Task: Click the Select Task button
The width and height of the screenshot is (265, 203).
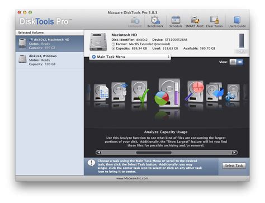Action: click(x=234, y=166)
